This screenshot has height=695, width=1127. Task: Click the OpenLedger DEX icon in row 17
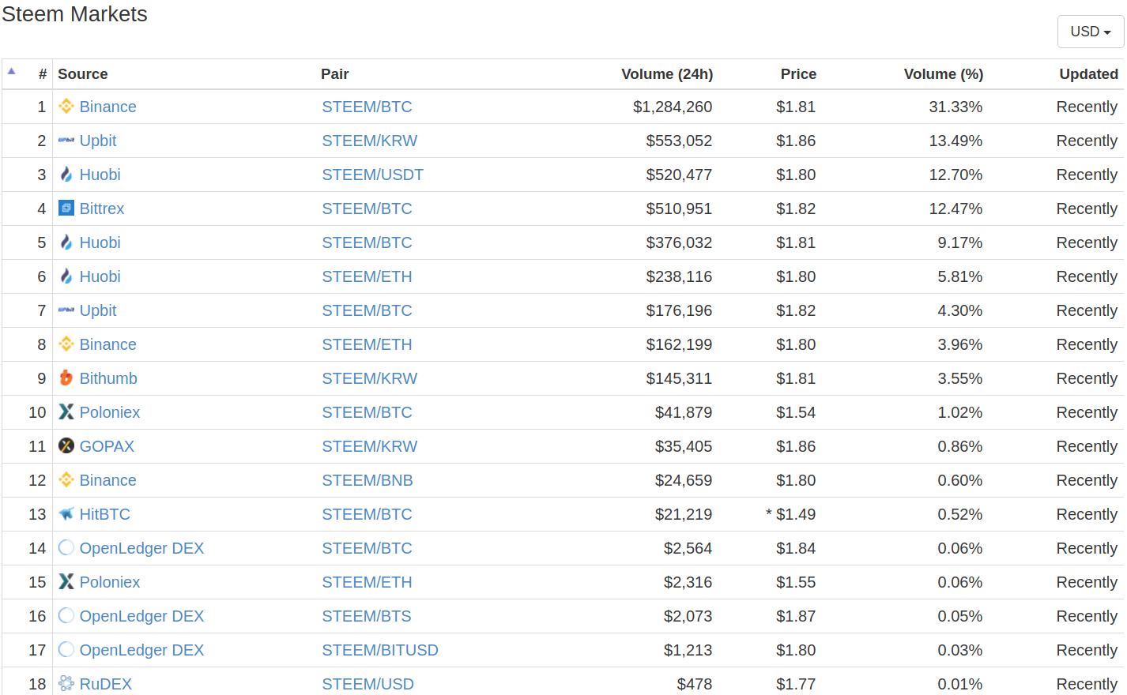pyautogui.click(x=66, y=649)
